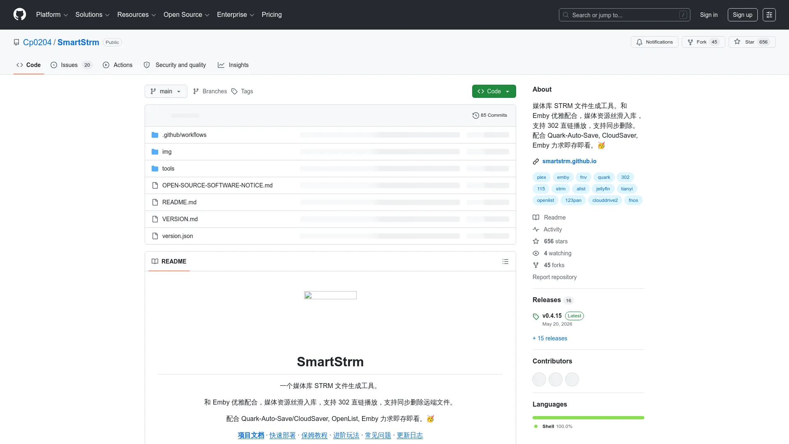Open the green Code dropdown
Viewport: 789px width, 444px height.
pyautogui.click(x=494, y=91)
